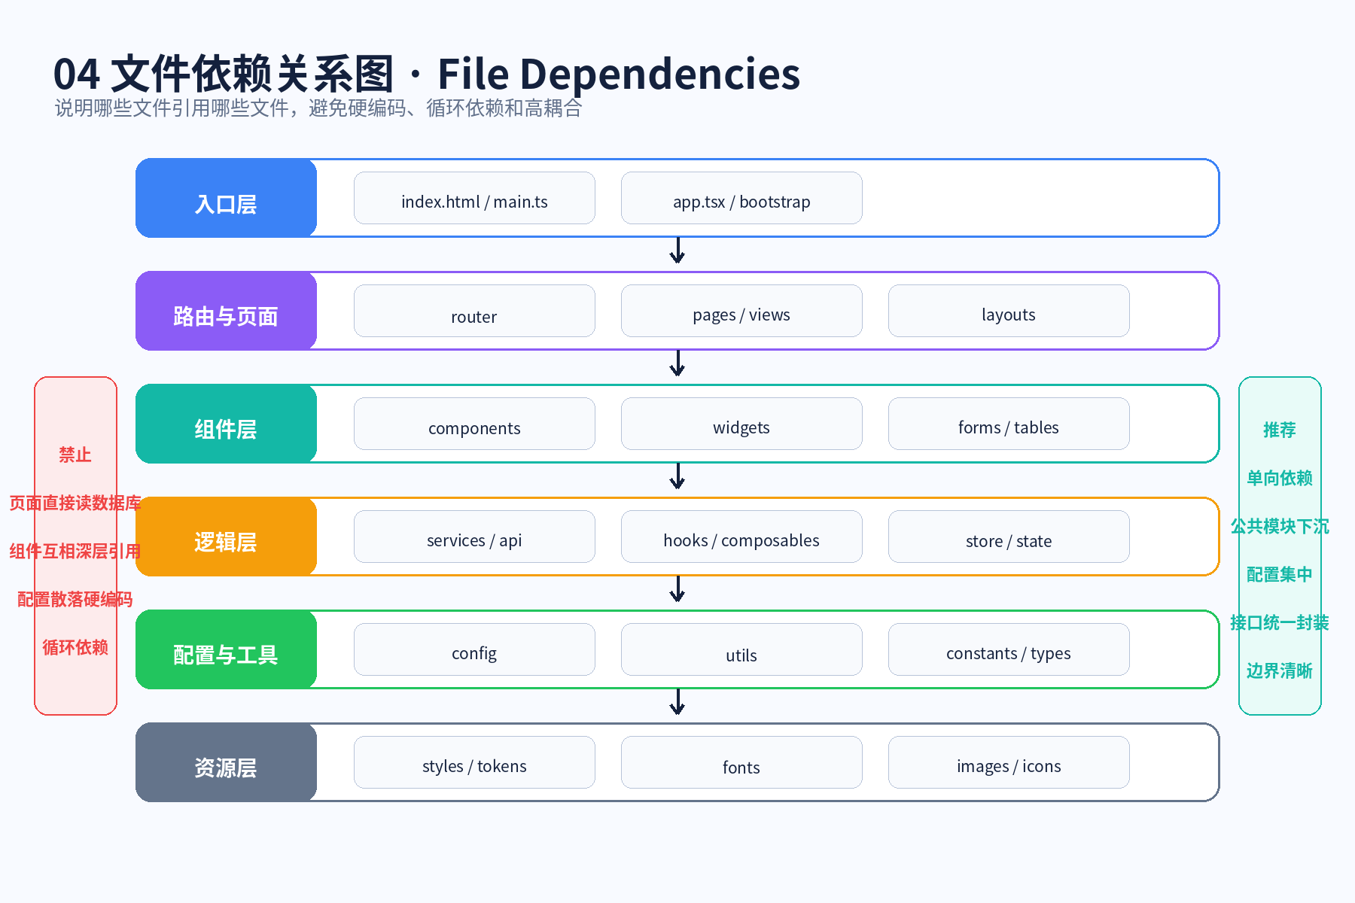Viewport: 1355px width, 903px height.
Task: Click the red 循环依赖 text
Action: tap(75, 647)
